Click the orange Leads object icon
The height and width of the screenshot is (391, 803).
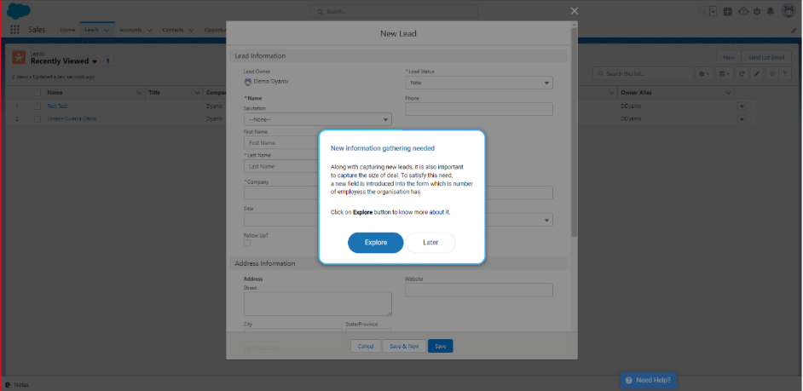19,57
